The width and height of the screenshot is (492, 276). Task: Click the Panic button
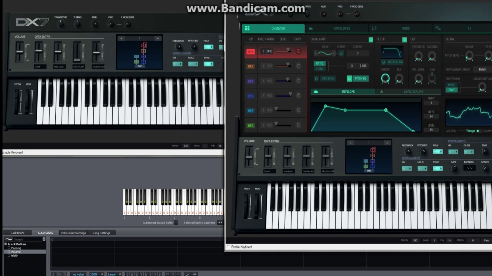point(487,240)
